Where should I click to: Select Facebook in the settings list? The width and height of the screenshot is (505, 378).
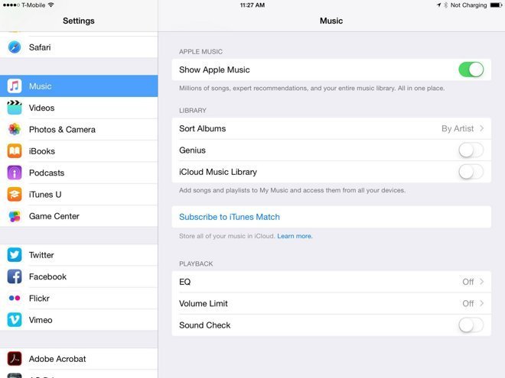pos(47,276)
